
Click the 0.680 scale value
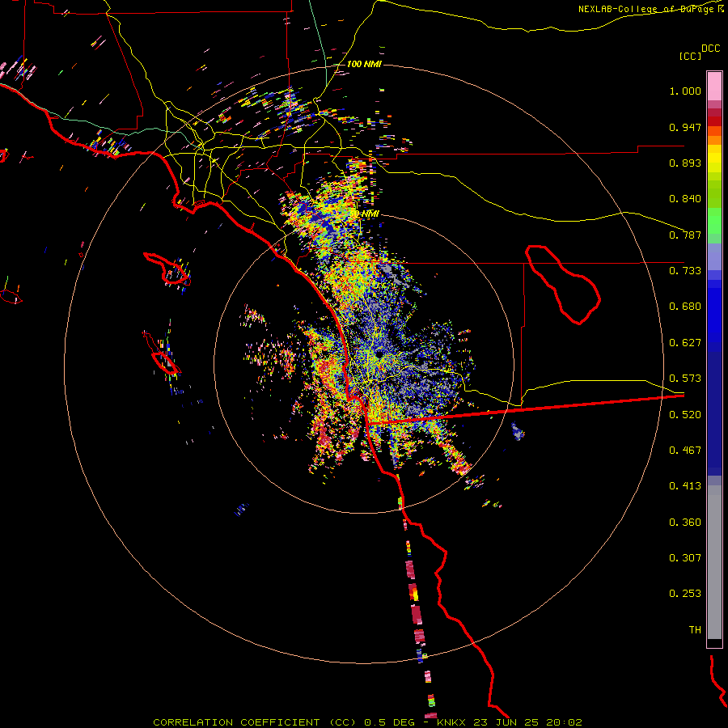[685, 307]
